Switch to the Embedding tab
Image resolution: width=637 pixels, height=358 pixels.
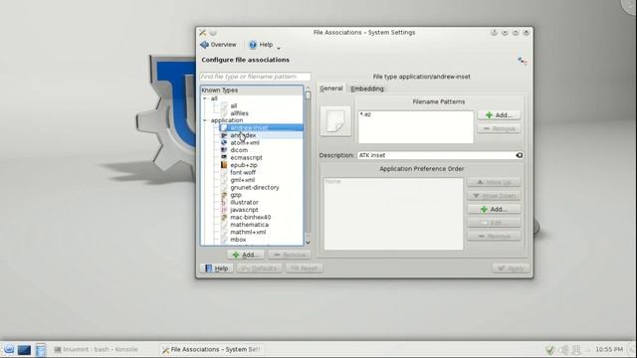(x=367, y=89)
